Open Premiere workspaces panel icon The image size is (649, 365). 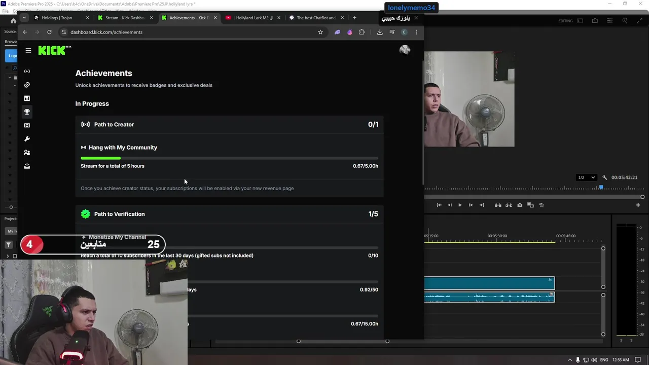(580, 21)
